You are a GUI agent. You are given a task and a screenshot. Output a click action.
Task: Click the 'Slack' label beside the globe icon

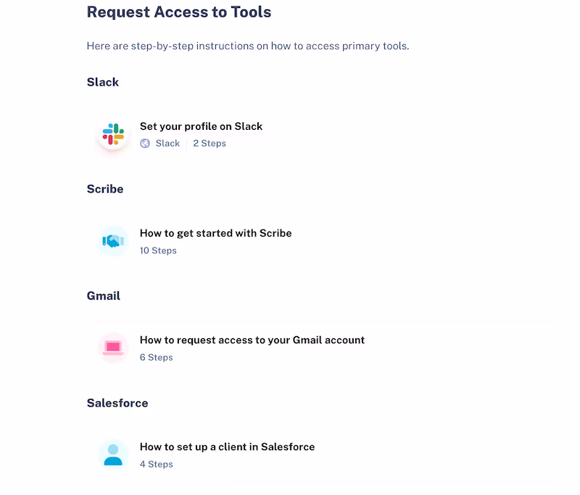tap(167, 143)
